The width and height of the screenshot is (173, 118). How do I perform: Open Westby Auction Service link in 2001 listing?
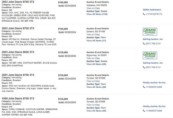coord(154,82)
